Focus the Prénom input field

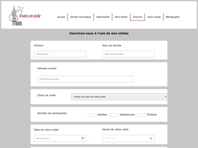click(x=60, y=54)
